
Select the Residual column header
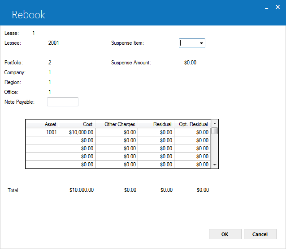[x=156, y=124]
